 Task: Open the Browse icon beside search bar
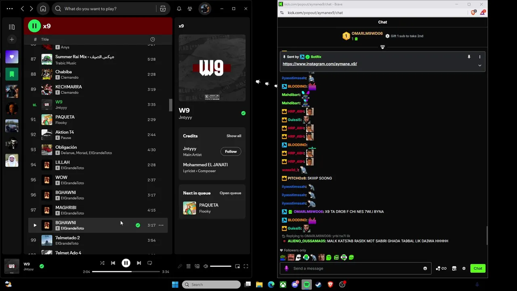163,8
